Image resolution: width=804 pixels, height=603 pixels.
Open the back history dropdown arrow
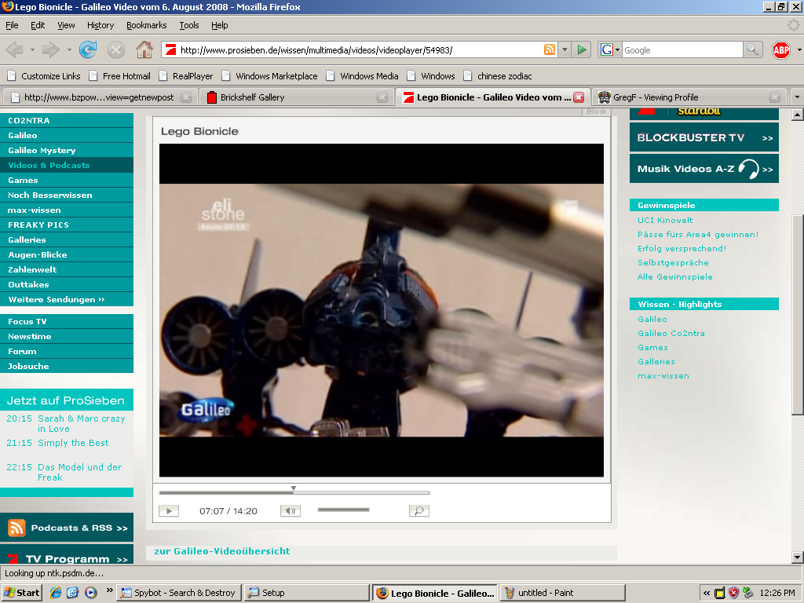point(32,50)
